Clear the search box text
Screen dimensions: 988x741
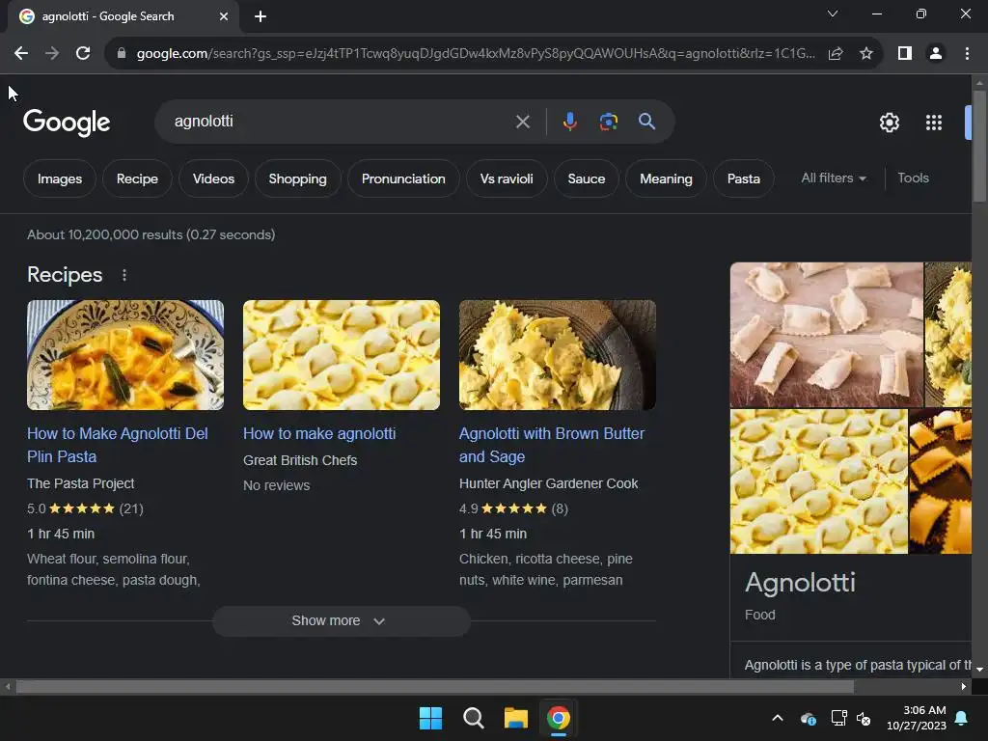[522, 122]
